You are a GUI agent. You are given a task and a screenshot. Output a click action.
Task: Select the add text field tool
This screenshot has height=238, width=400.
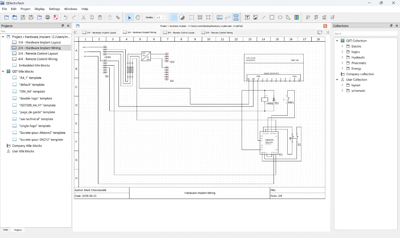[x=247, y=17]
